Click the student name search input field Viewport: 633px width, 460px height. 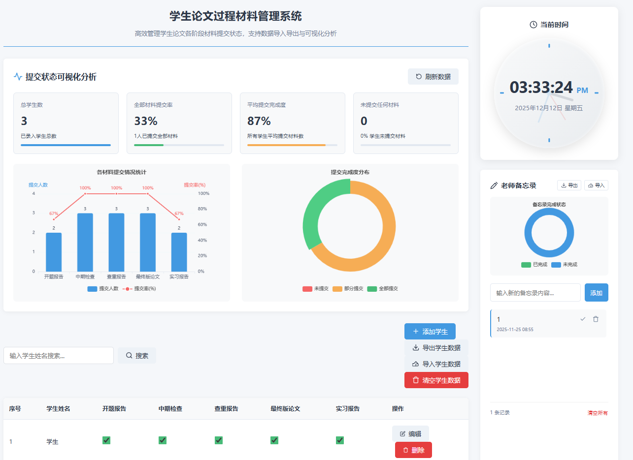click(x=59, y=356)
